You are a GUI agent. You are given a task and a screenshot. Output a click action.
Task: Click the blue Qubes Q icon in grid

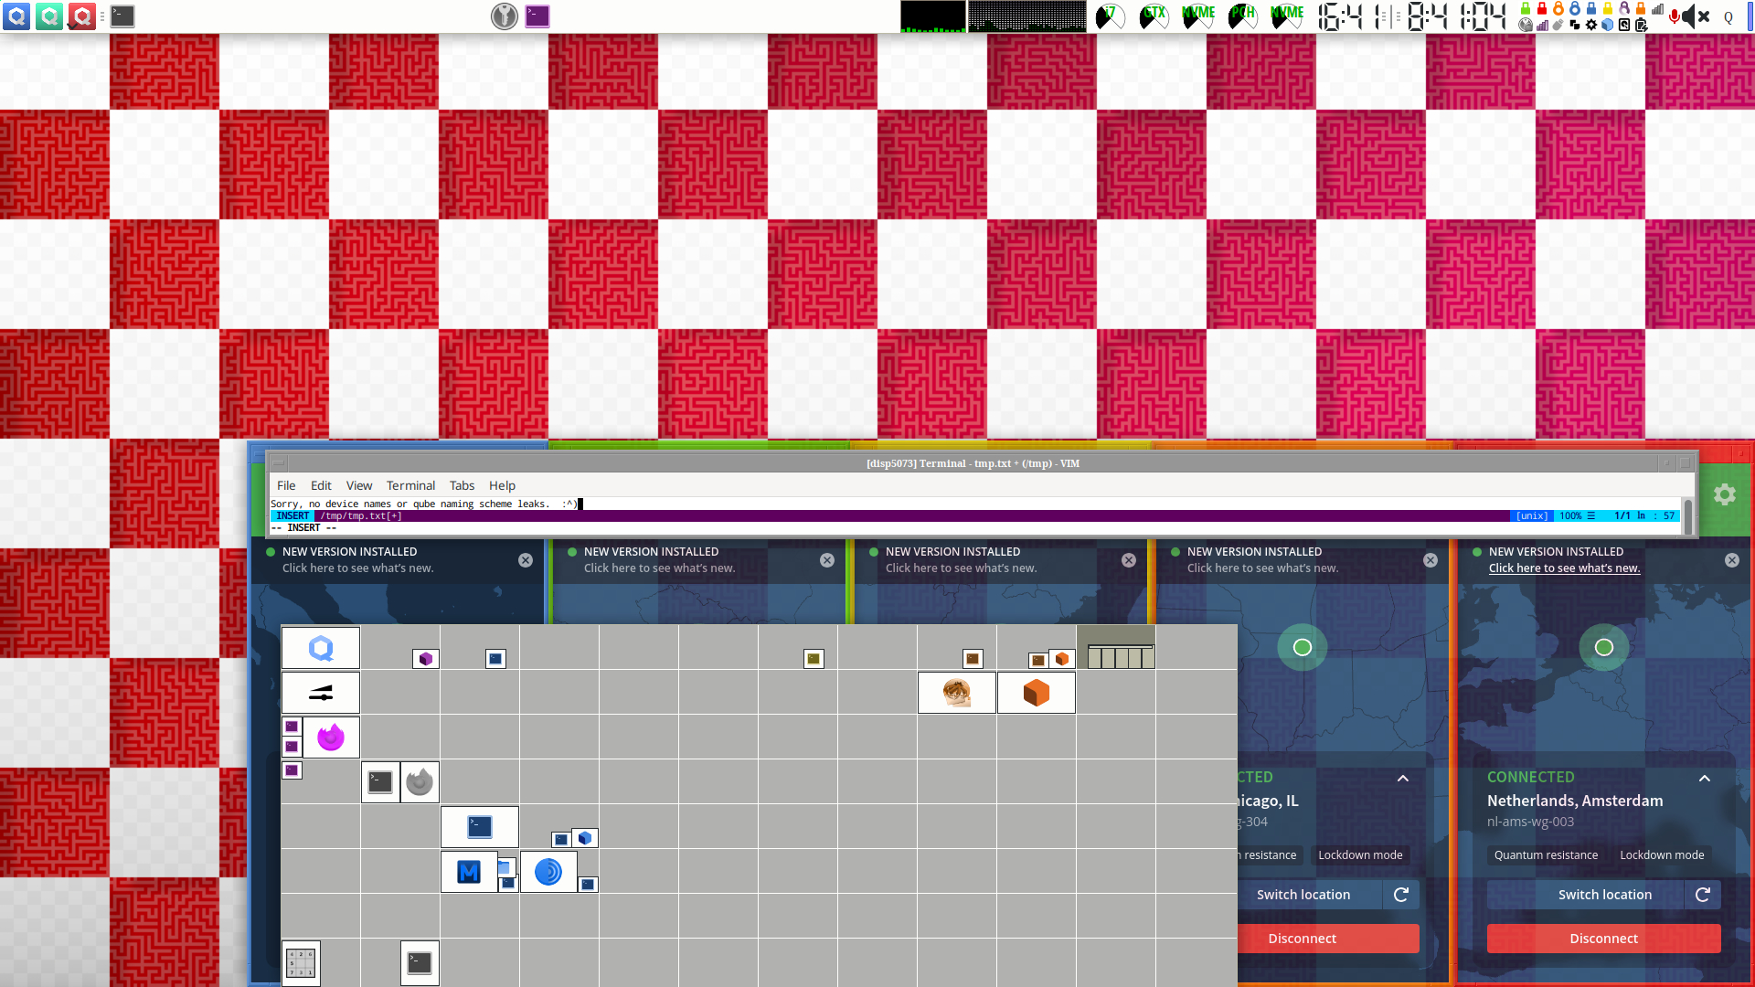(321, 648)
